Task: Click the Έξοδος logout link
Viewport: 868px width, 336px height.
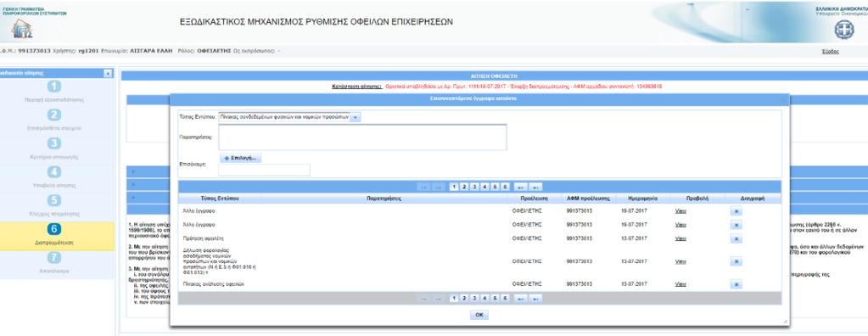Action: tap(831, 51)
